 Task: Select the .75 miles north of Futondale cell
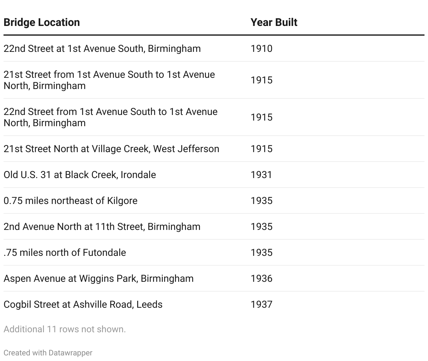65,252
